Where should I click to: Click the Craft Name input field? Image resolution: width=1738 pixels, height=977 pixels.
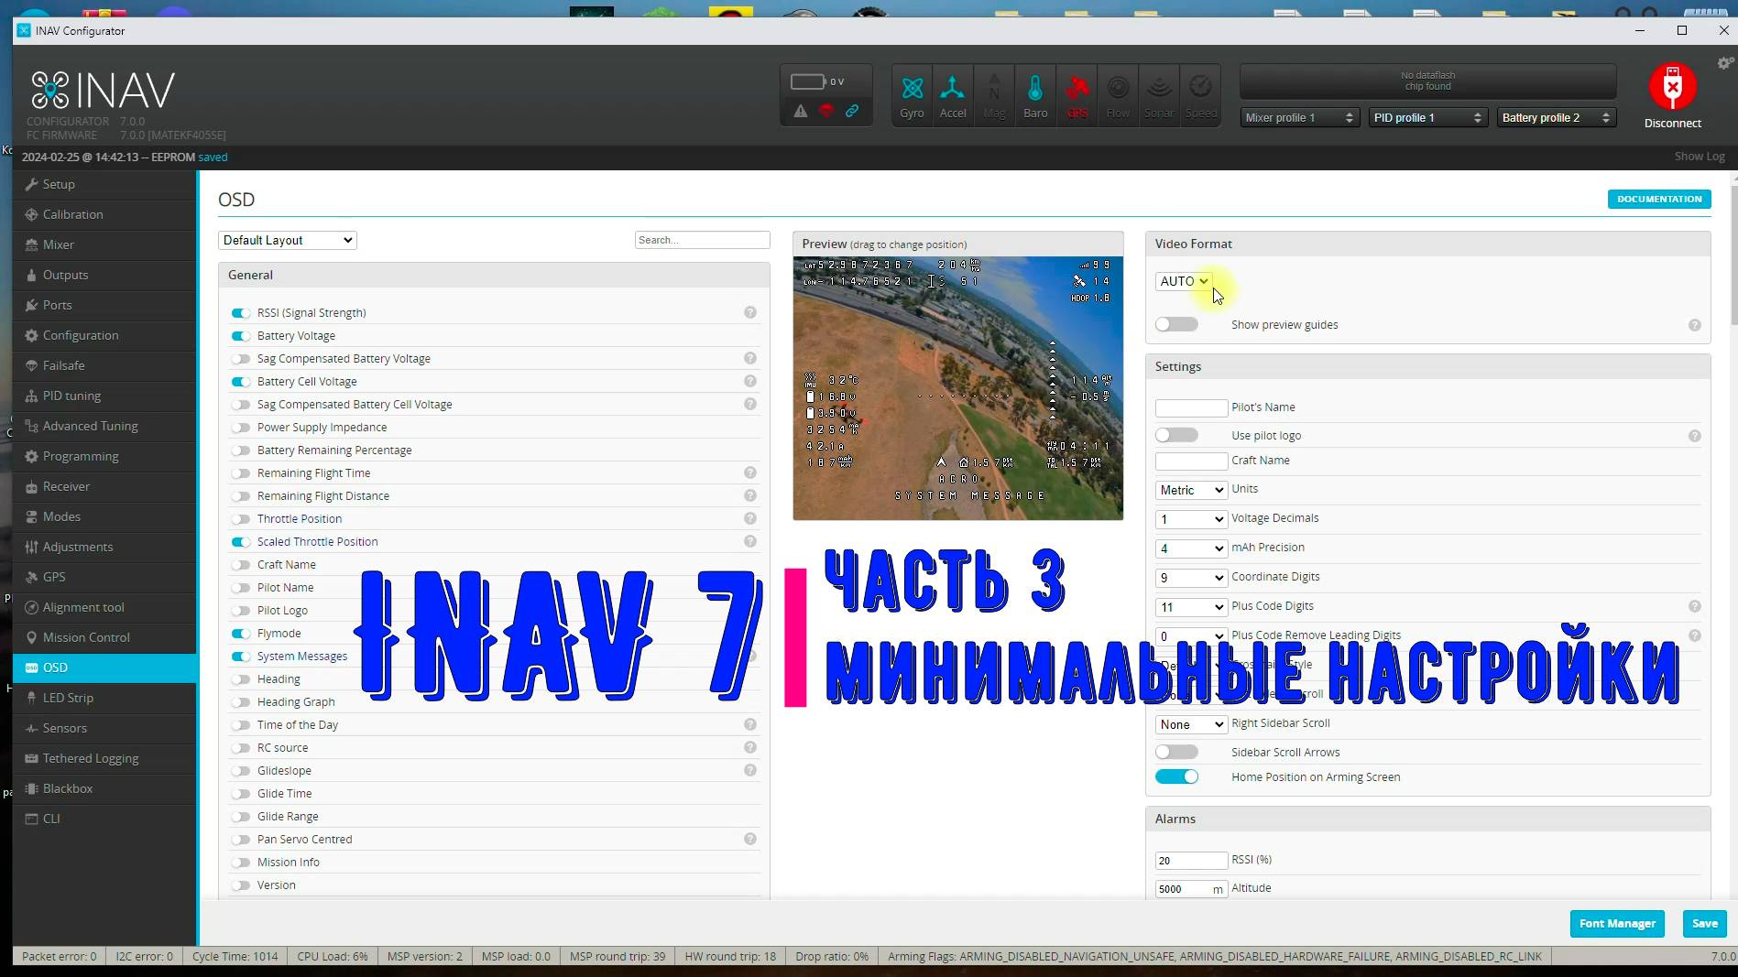tap(1191, 461)
